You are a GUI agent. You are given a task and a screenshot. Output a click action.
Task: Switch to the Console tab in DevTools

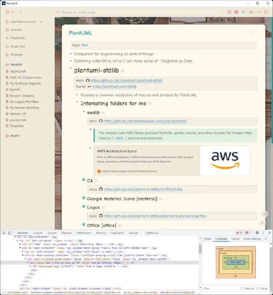click(38, 233)
